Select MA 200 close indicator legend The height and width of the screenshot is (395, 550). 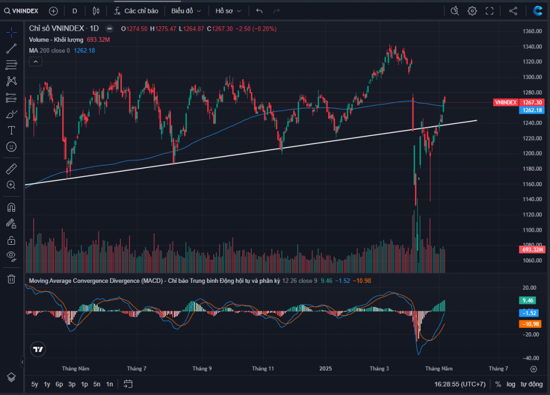click(49, 50)
